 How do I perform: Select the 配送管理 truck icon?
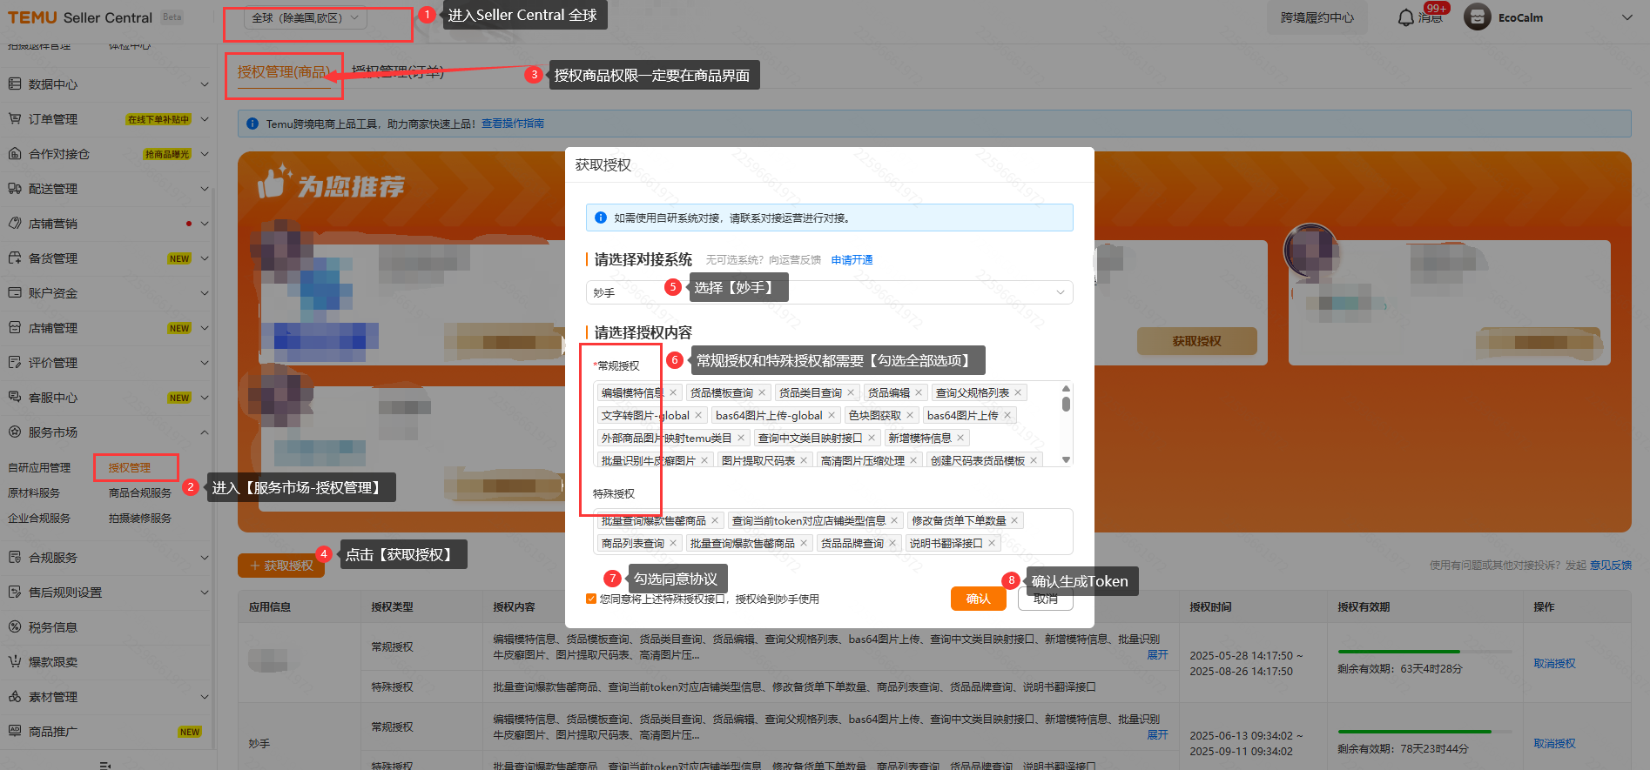15,189
